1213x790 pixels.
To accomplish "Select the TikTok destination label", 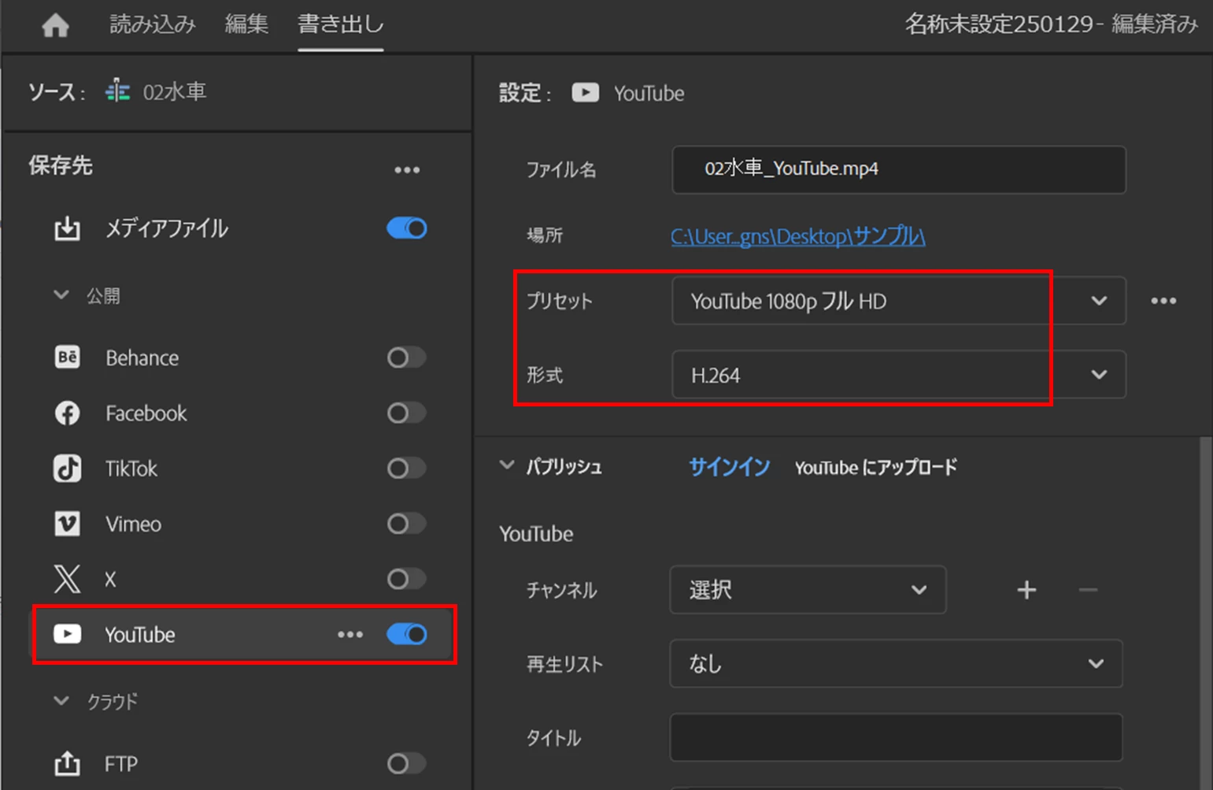I will coord(131,469).
